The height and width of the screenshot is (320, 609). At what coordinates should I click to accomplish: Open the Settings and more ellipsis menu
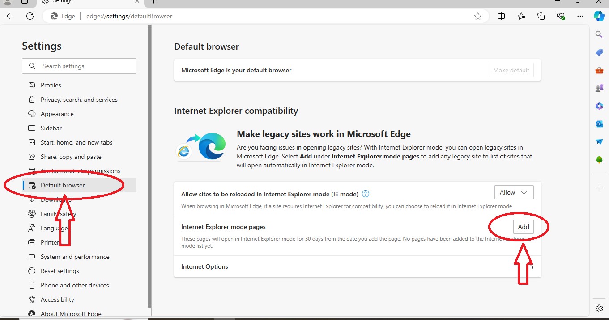pyautogui.click(x=580, y=16)
